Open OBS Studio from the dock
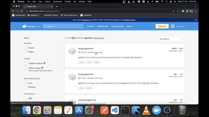 click(167, 110)
